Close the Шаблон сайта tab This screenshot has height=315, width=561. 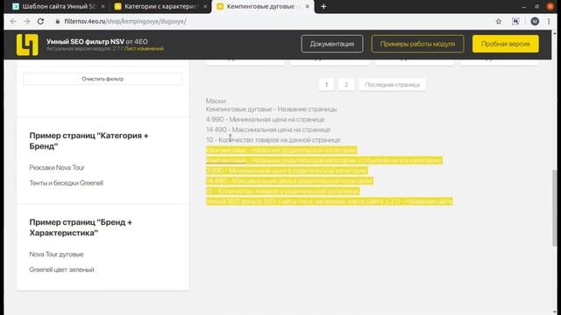pyautogui.click(x=103, y=6)
